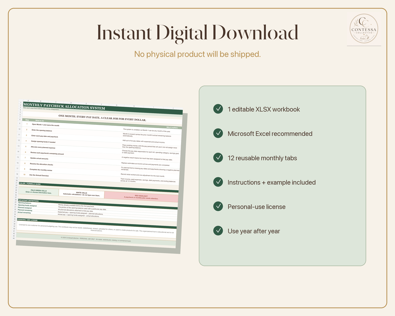The width and height of the screenshot is (395, 316).
Task: Click the 'COLOR + FORMULA GUIDE' section header
Action: pyautogui.click(x=30, y=184)
